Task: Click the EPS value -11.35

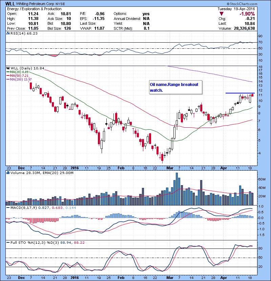Action: pyautogui.click(x=99, y=19)
